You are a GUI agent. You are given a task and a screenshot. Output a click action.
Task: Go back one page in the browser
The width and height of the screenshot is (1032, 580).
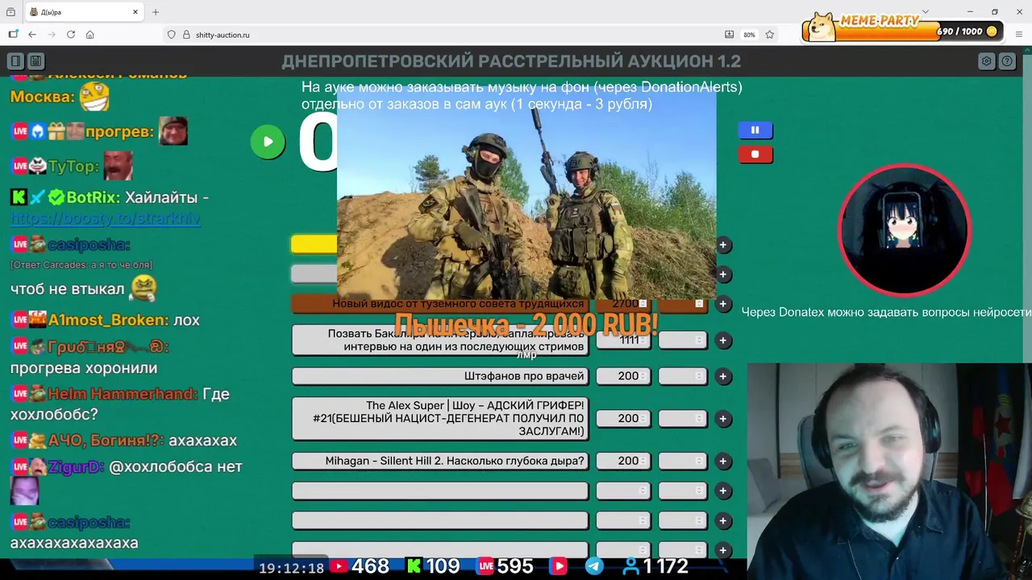point(32,35)
